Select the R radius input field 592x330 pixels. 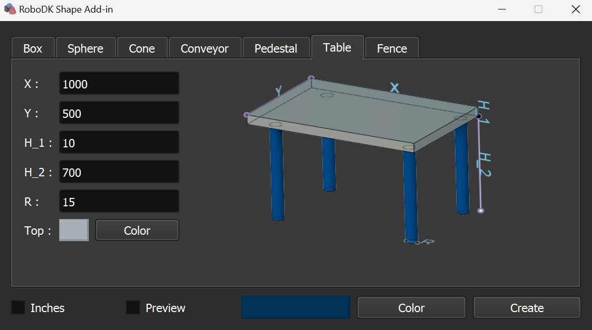pos(119,202)
